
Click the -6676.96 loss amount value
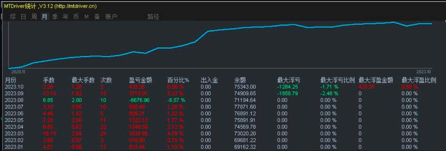click(x=139, y=100)
